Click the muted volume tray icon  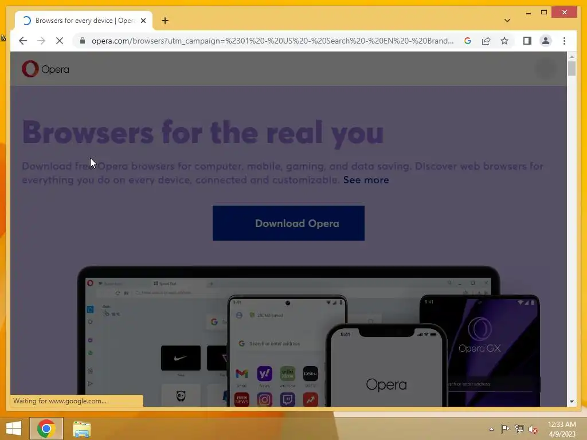pos(533,429)
